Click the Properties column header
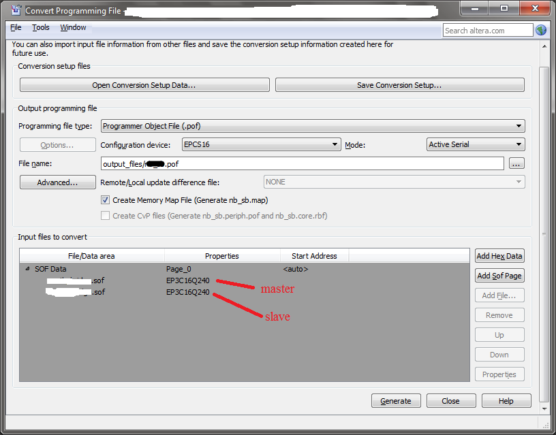 tap(222, 256)
